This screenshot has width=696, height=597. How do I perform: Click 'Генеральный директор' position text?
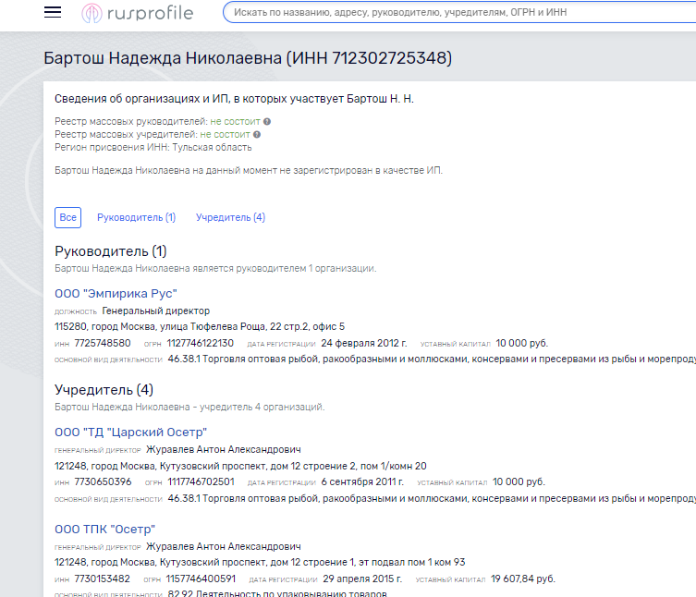pyautogui.click(x=156, y=311)
